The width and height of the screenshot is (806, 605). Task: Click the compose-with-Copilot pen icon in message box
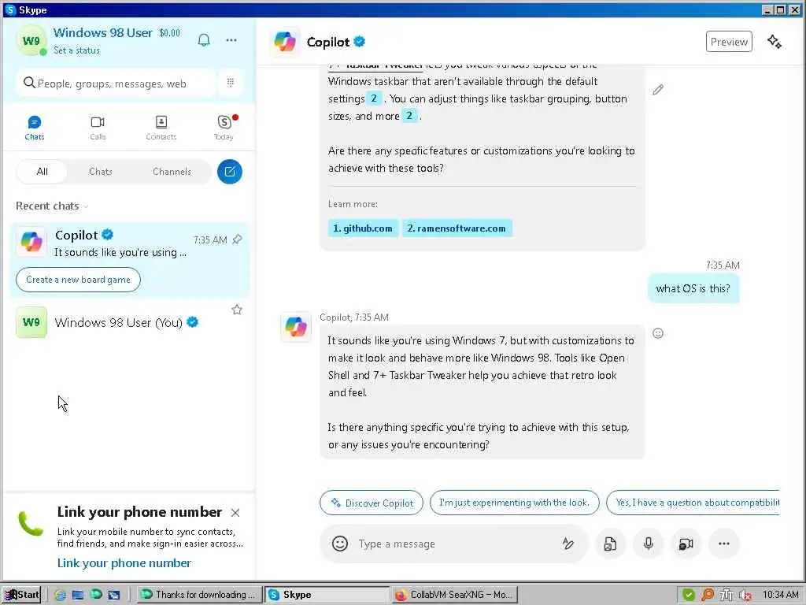tap(568, 544)
